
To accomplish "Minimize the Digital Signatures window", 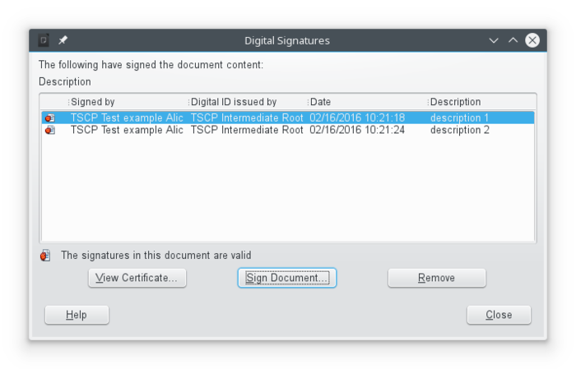I will (494, 40).
